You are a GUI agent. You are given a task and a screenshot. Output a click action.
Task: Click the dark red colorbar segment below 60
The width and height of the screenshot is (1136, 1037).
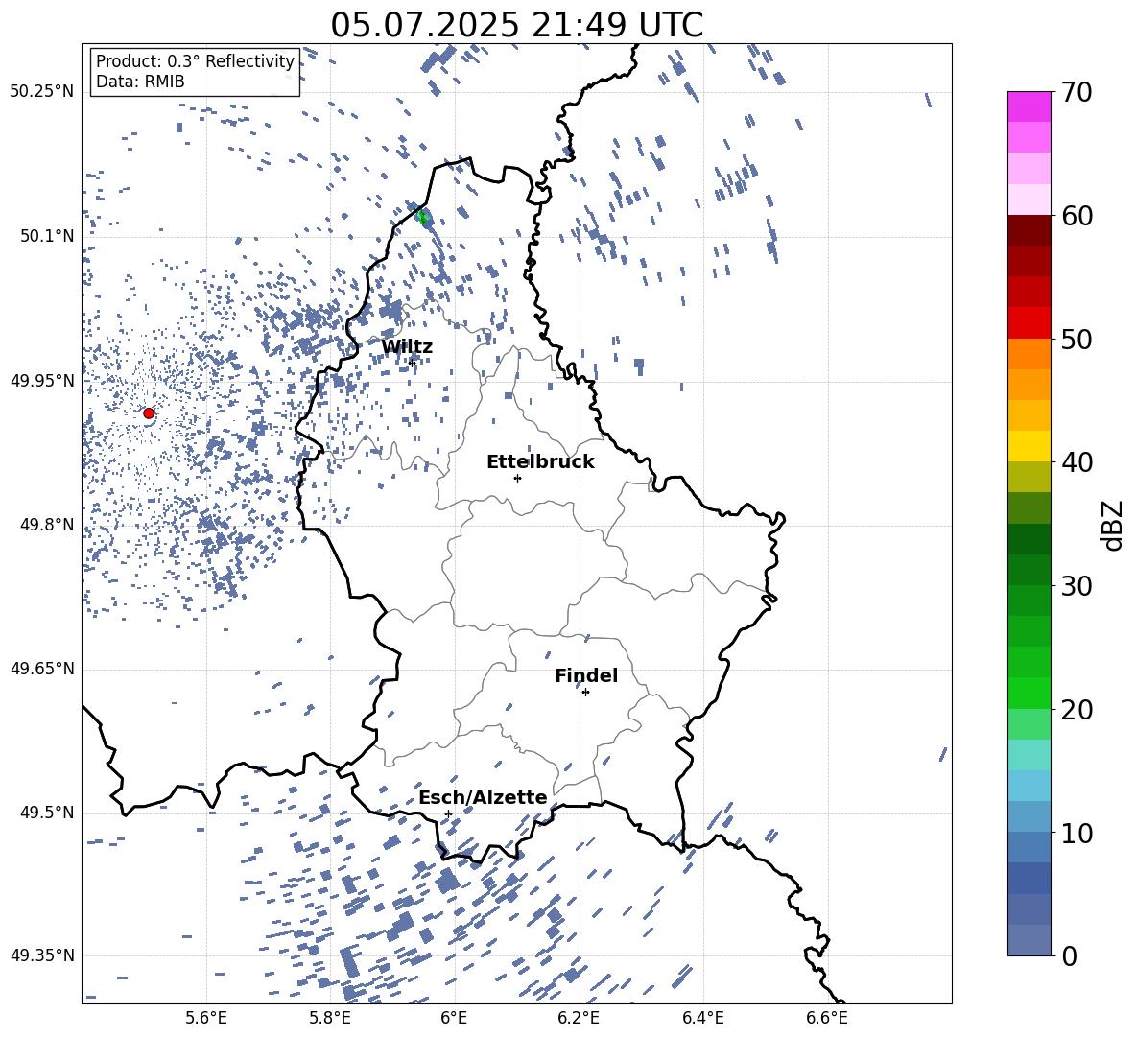pyautogui.click(x=1029, y=230)
